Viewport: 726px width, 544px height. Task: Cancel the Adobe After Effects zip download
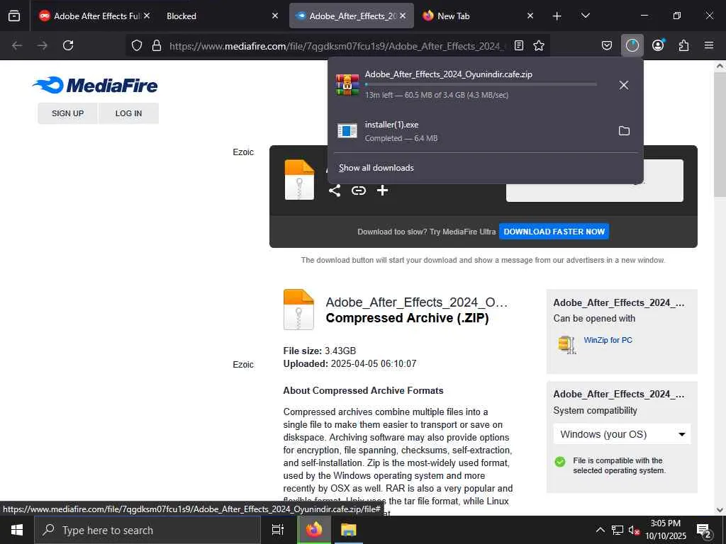tap(624, 85)
